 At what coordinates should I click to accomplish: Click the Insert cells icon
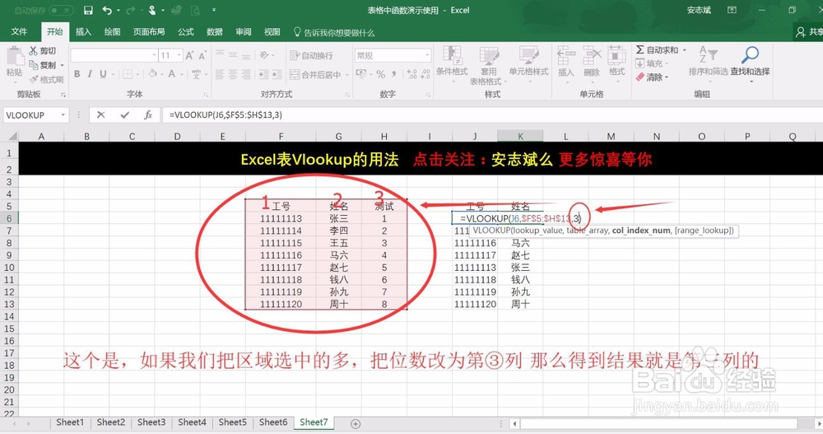click(566, 55)
